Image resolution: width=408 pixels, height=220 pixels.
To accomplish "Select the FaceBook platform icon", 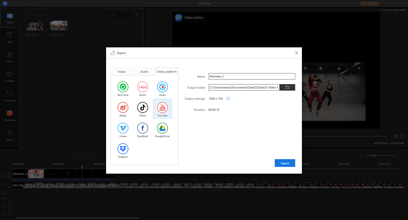I will click(x=142, y=128).
